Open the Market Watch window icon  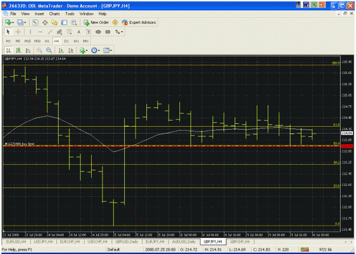(x=35, y=22)
